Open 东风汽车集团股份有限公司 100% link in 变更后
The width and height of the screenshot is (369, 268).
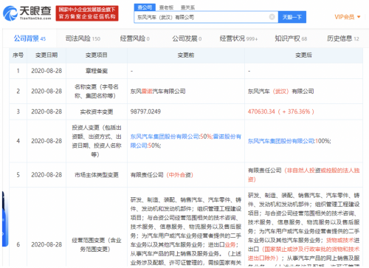pyautogui.click(x=281, y=141)
